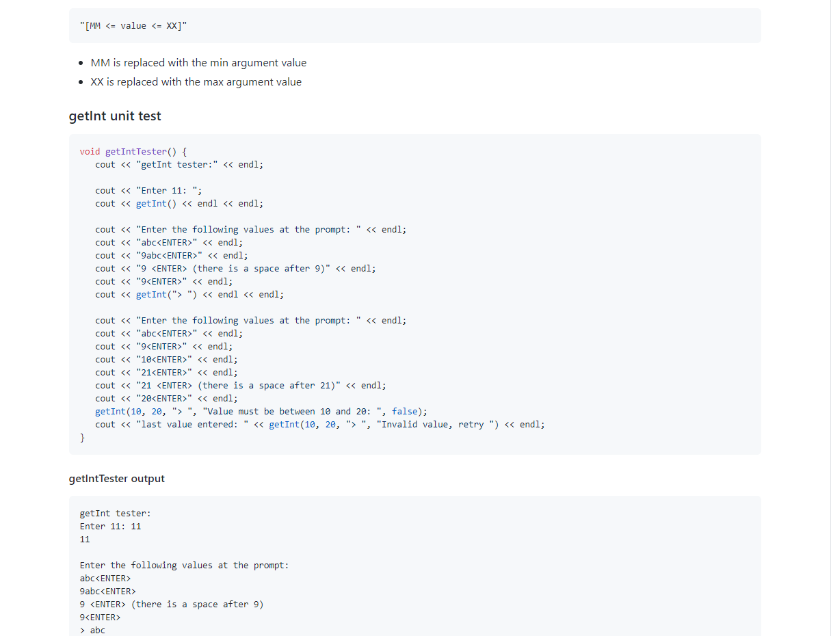Click the getInt unit test heading
This screenshot has width=831, height=636.
(x=114, y=116)
